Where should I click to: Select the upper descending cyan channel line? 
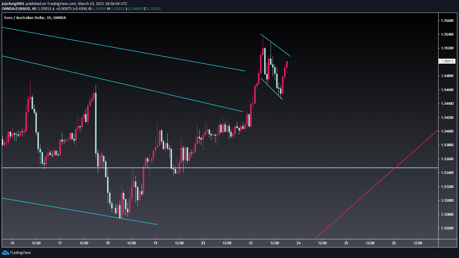point(123,49)
